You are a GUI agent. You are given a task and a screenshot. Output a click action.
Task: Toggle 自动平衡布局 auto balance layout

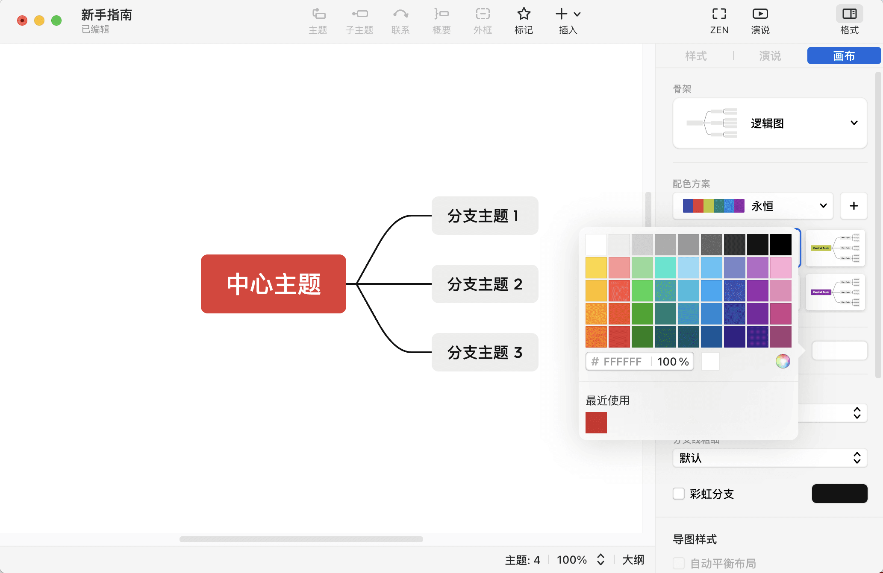[x=679, y=562]
